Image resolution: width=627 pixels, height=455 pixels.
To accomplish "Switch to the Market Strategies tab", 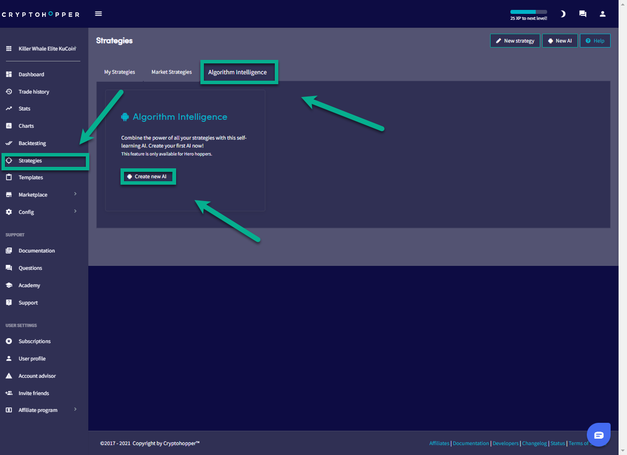I will (x=172, y=72).
